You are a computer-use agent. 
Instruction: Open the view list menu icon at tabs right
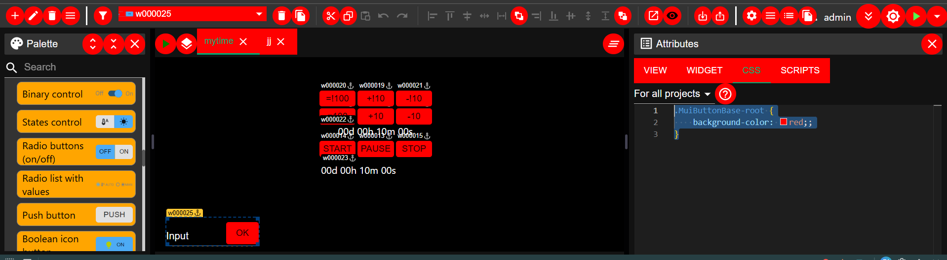(x=613, y=44)
